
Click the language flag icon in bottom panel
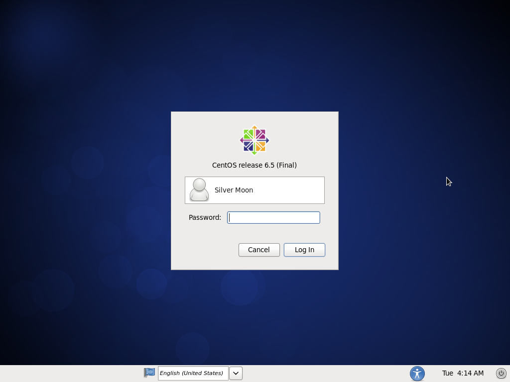149,373
